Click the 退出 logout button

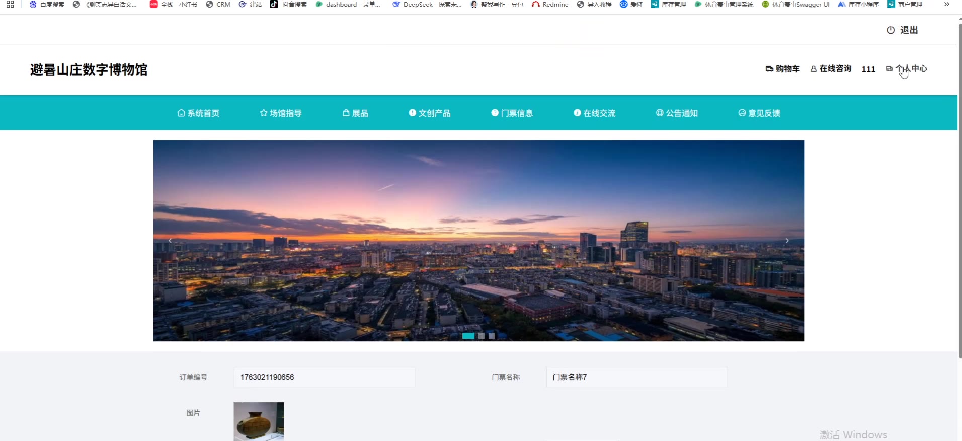pos(902,30)
